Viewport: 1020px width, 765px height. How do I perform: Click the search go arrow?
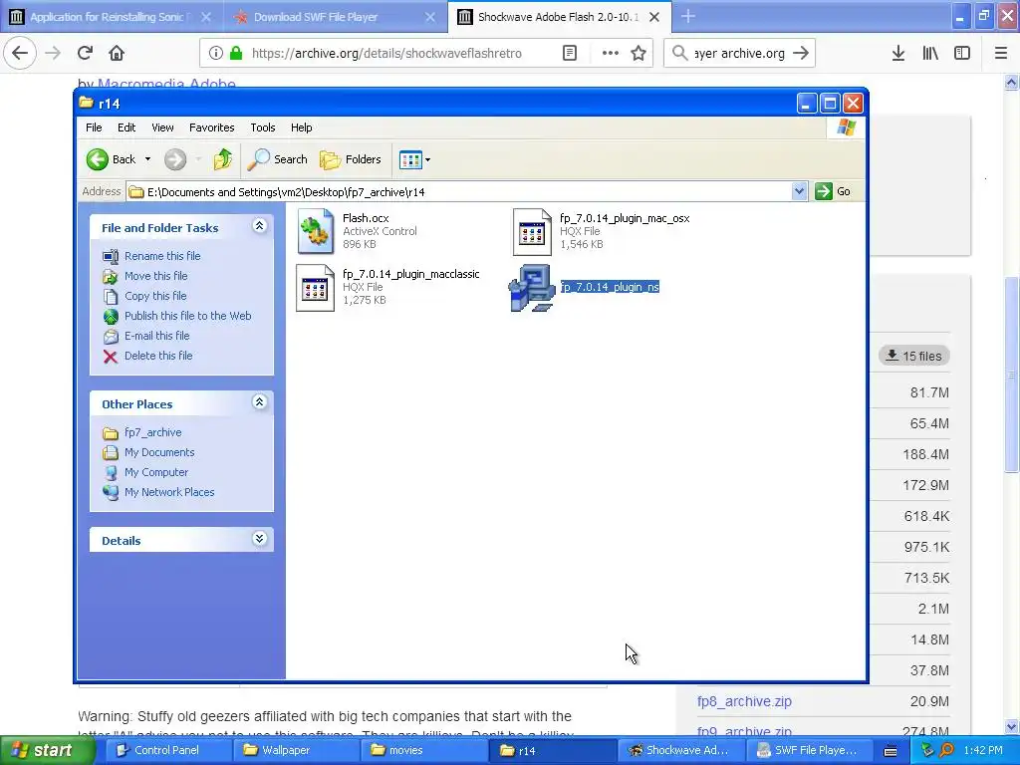point(801,54)
